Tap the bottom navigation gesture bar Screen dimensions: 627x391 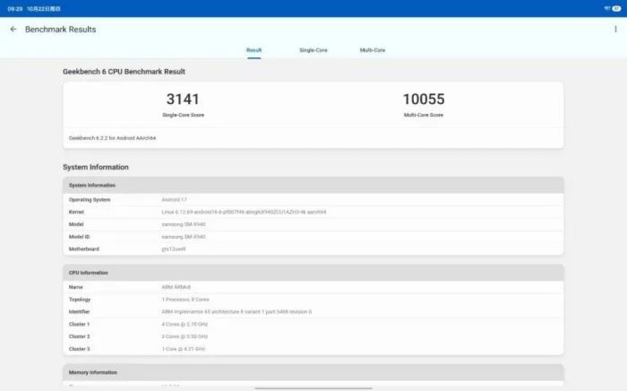313,388
